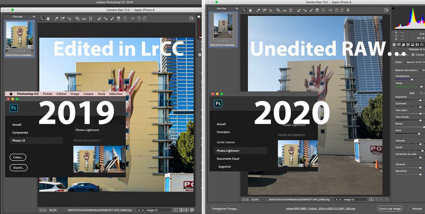Rotate image clockwise in right window

coord(342,10)
